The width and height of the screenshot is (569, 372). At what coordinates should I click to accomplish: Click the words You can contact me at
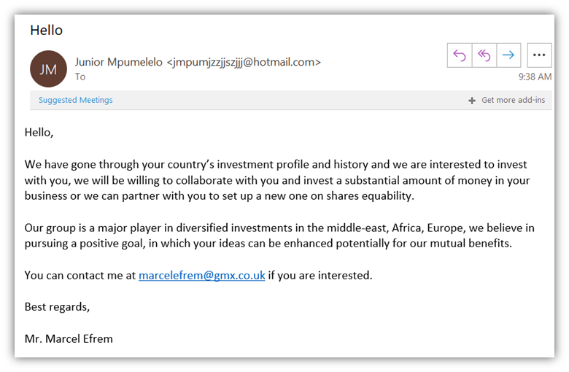80,276
